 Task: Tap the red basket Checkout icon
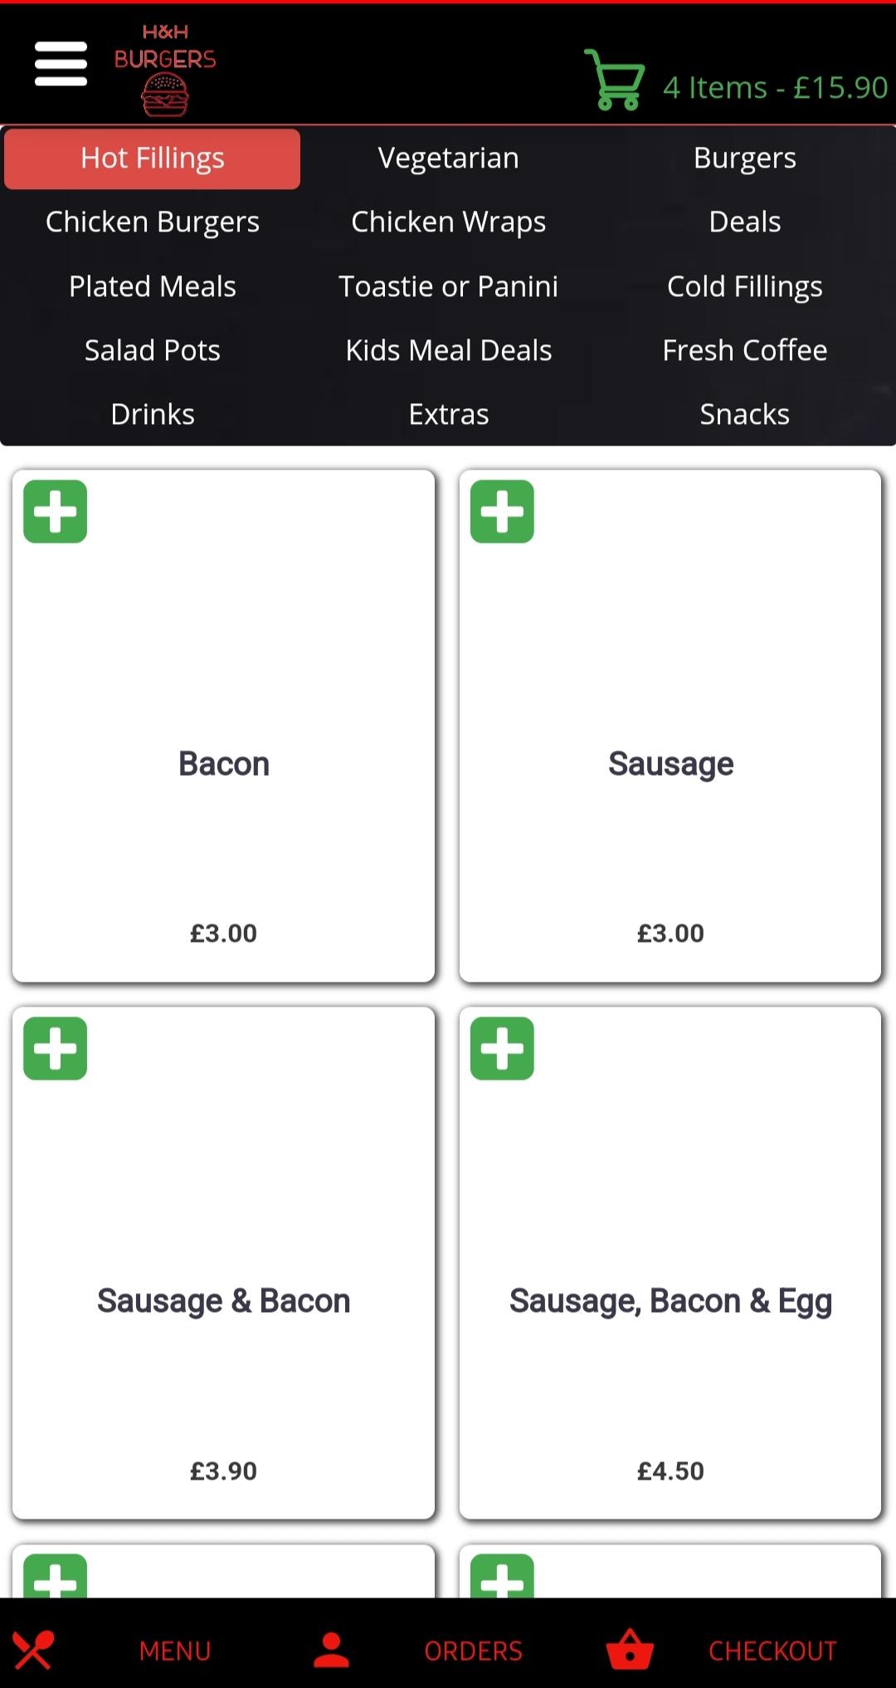(x=630, y=1650)
